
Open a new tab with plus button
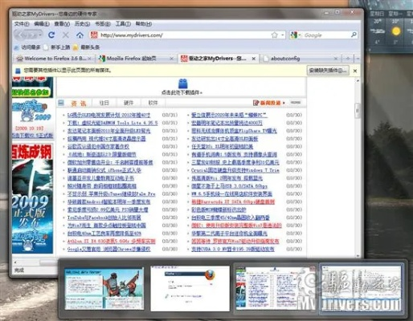348,59
